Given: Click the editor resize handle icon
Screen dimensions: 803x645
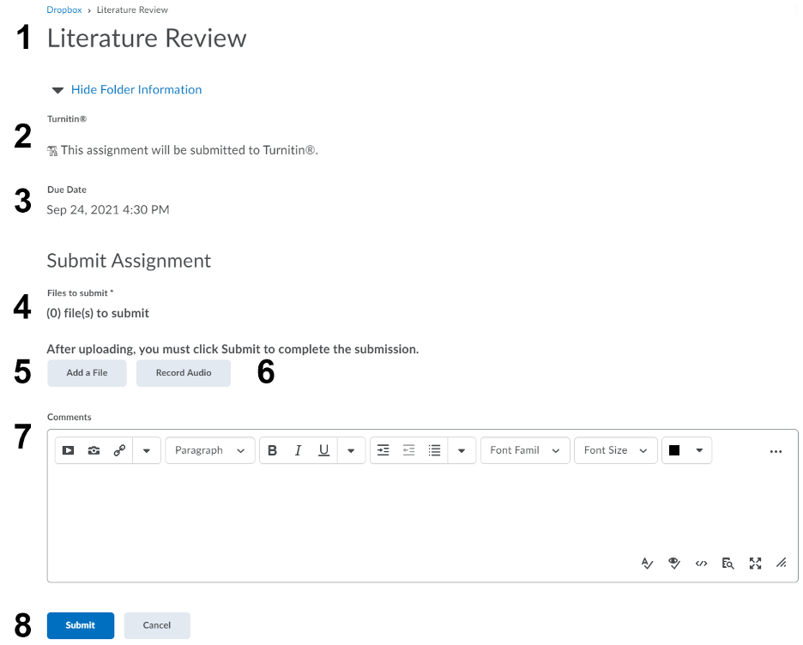Looking at the screenshot, I should [x=781, y=564].
